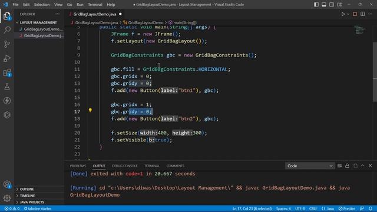This screenshot has height=212, width=377.
Task: Open the Explorer view in activity bar
Action: click(x=7, y=16)
